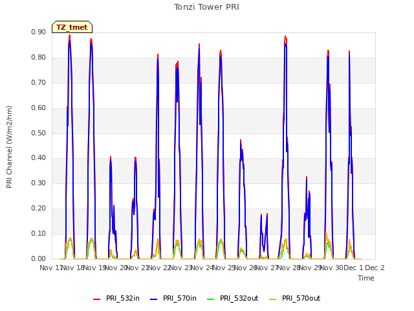
Task: Click the 0.20 y-axis tick value
Action: (39, 209)
